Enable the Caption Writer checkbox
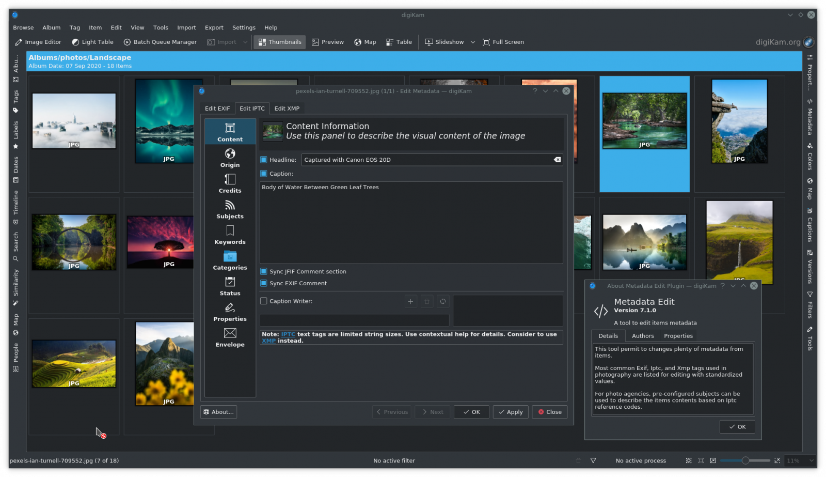 tap(263, 301)
